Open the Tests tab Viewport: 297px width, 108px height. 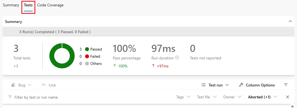28,5
